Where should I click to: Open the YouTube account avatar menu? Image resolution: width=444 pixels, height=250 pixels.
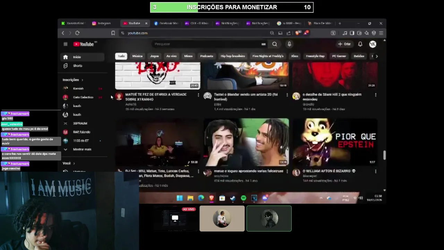coord(373,44)
